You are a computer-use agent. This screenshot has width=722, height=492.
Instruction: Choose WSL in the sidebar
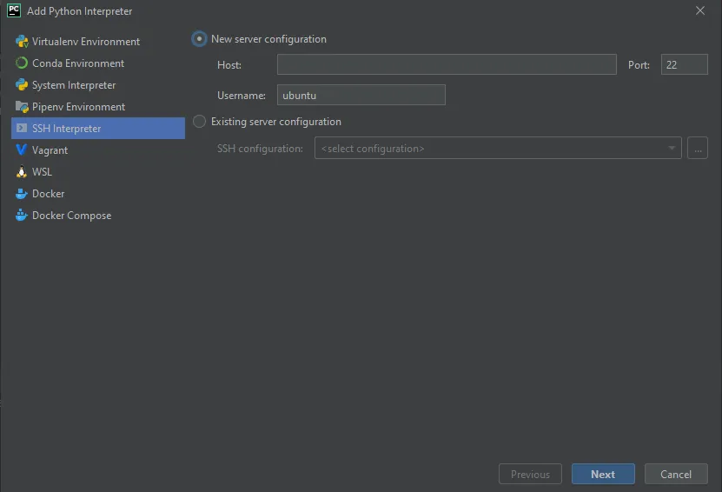click(98, 172)
